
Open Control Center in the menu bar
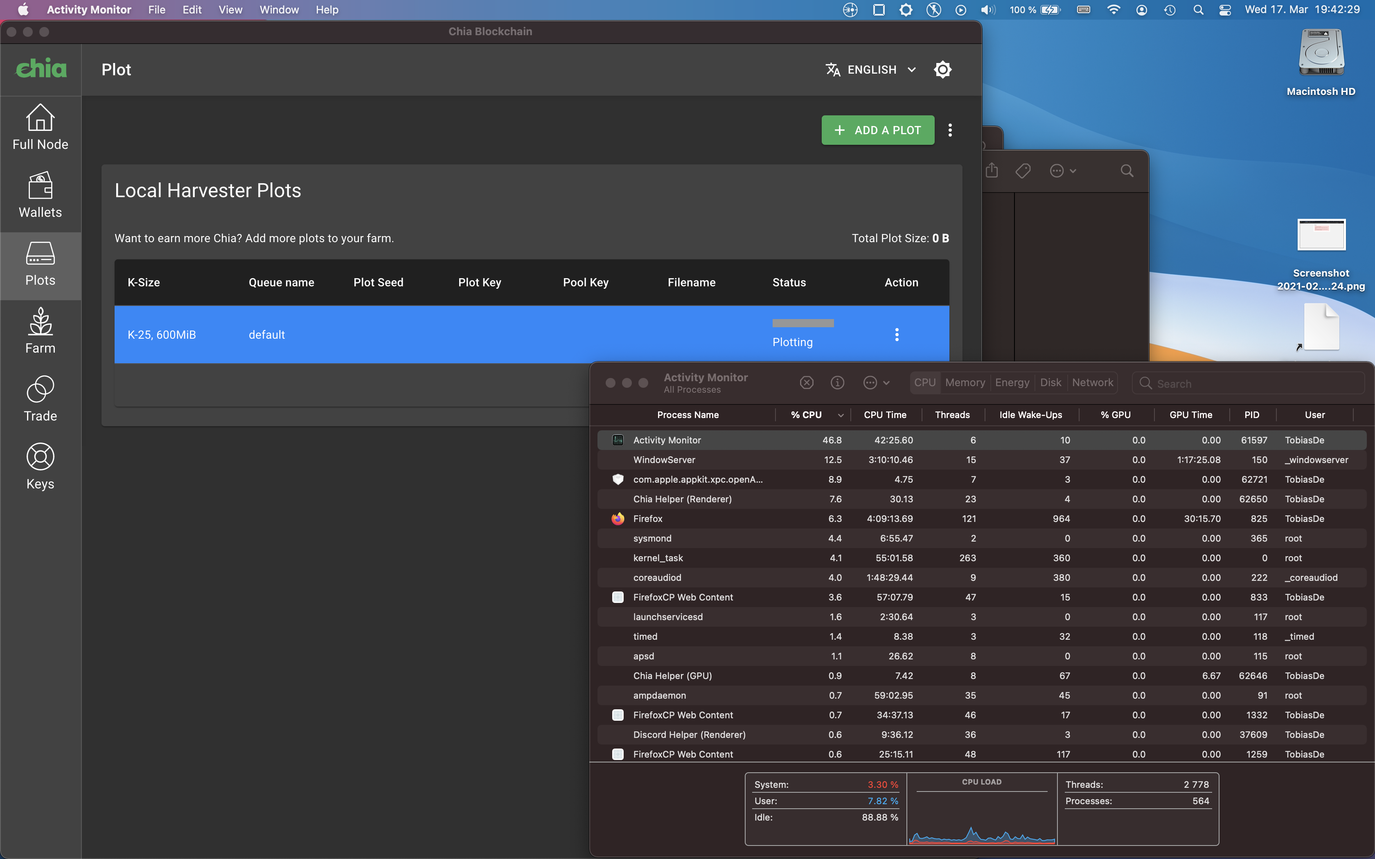coord(1225,10)
